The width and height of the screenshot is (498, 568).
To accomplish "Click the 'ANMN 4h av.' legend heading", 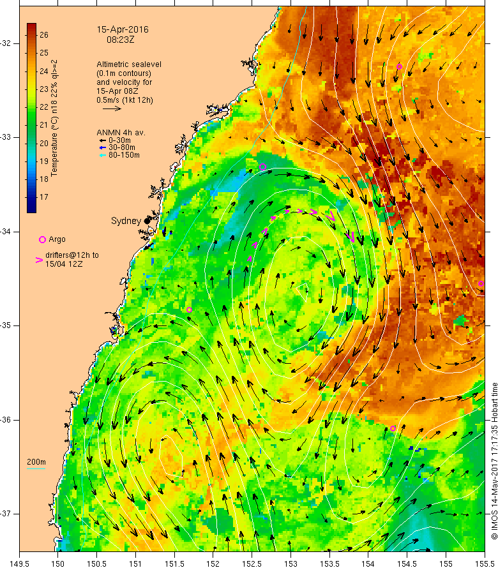I will click(121, 133).
